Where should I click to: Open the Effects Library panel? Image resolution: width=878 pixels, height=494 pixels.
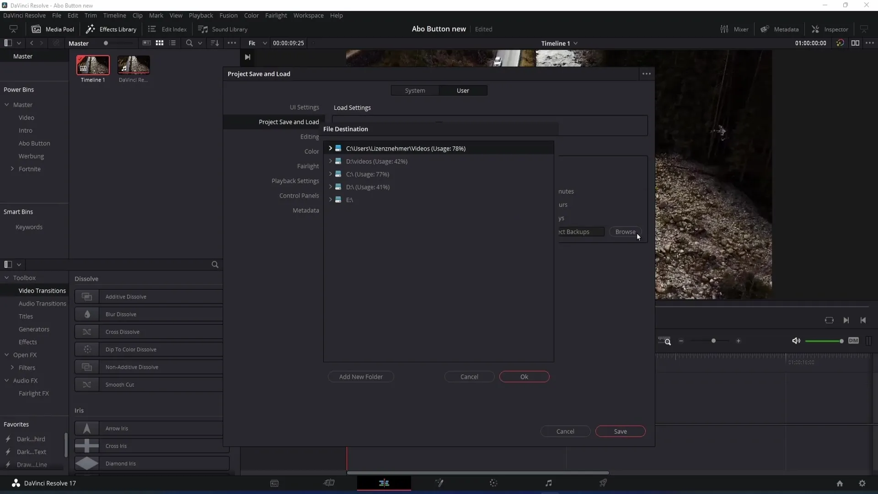(112, 29)
